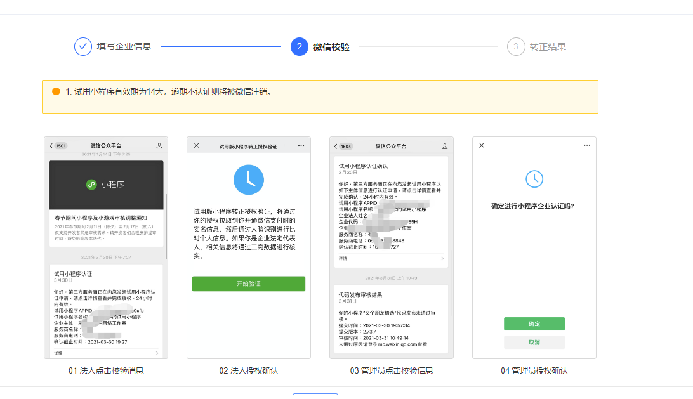This screenshot has width=693, height=399.
Task: Select step 2 circle 微信校验
Action: click(x=299, y=46)
